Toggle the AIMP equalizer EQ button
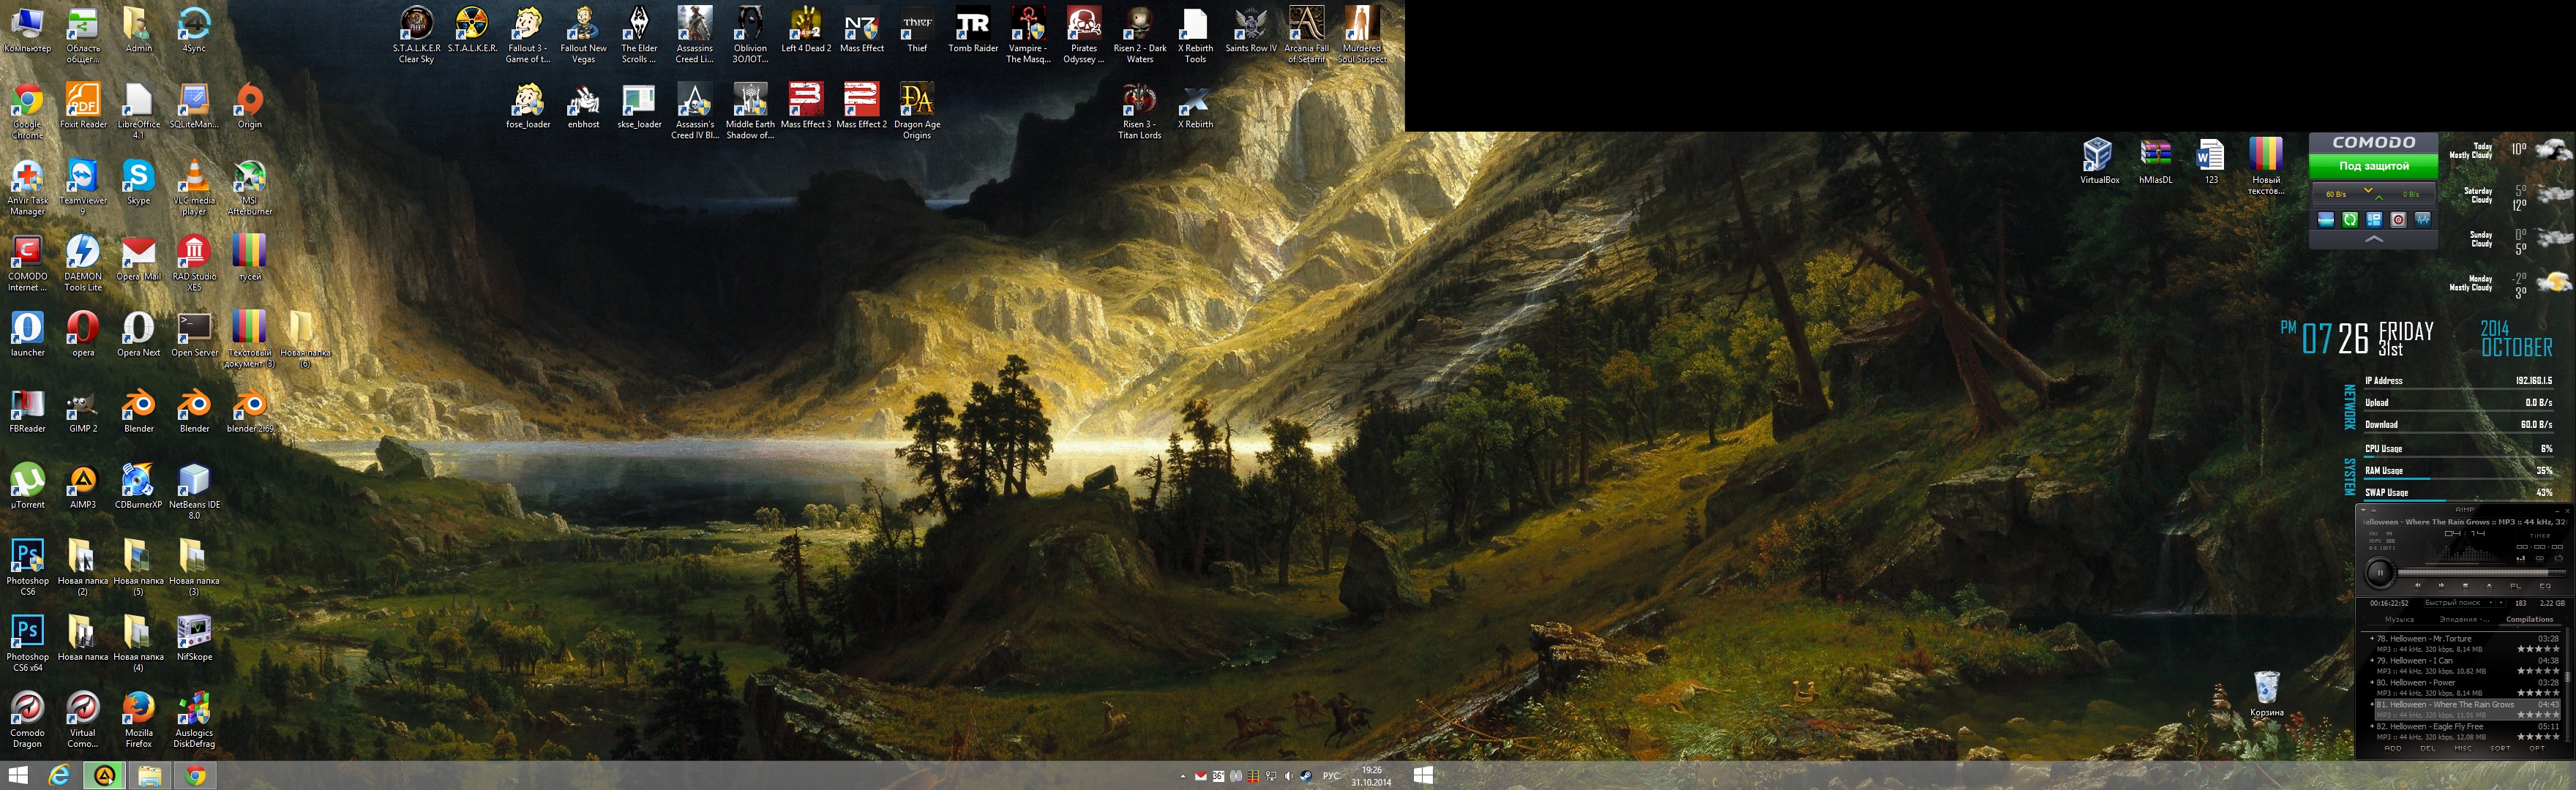 pyautogui.click(x=2545, y=586)
